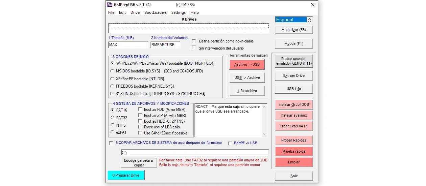Click the 'Tamaño (MiB)' input field
The image size is (426, 186).
pos(128,45)
